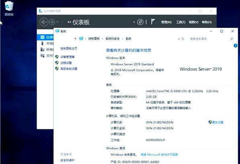Open 安全和维护 link
This screenshot has height=164, width=240.
tap(67, 160)
